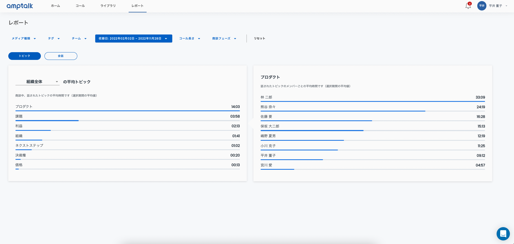Switch to the トピック view
The image size is (514, 244).
[25, 56]
